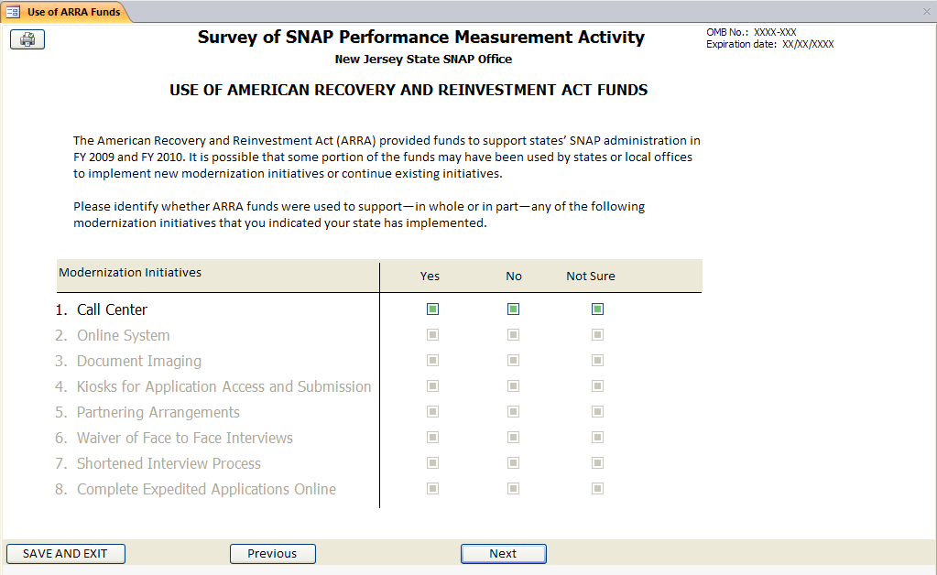Screen dimensions: 937x575
Task: Click the form icon on Use of ARRA Funds tab
Action: pyautogui.click(x=14, y=12)
